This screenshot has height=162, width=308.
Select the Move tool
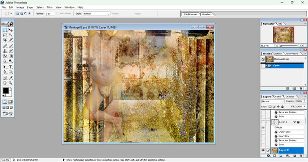[11, 30]
